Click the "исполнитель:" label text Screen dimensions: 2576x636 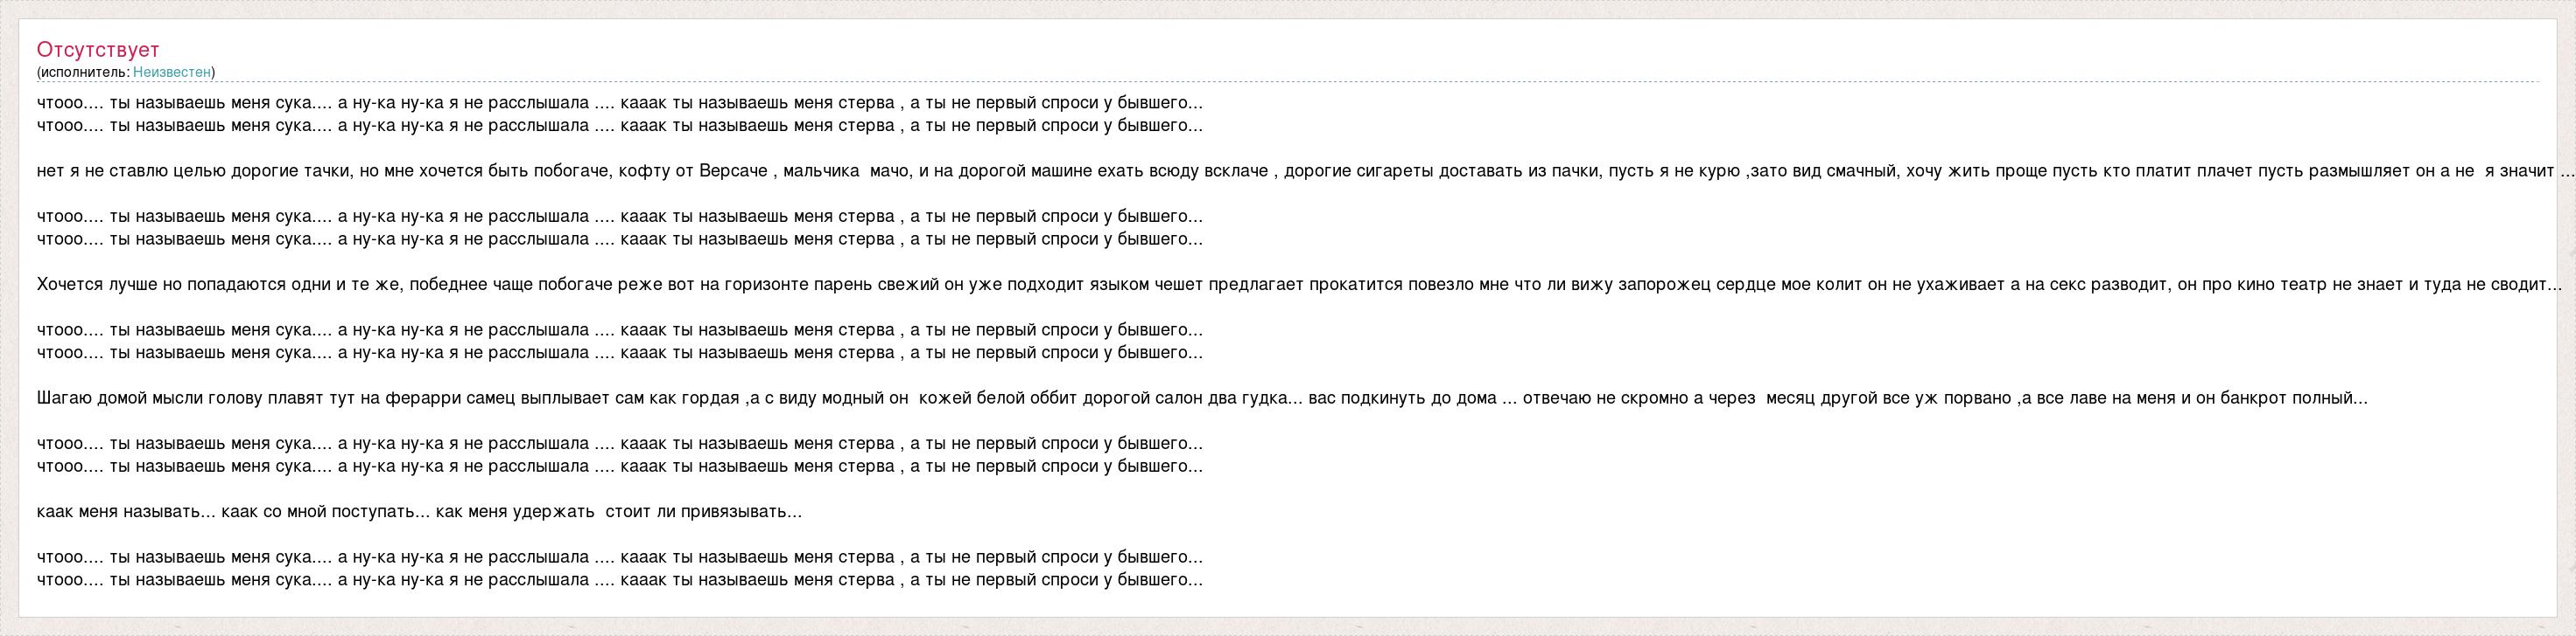coord(85,72)
